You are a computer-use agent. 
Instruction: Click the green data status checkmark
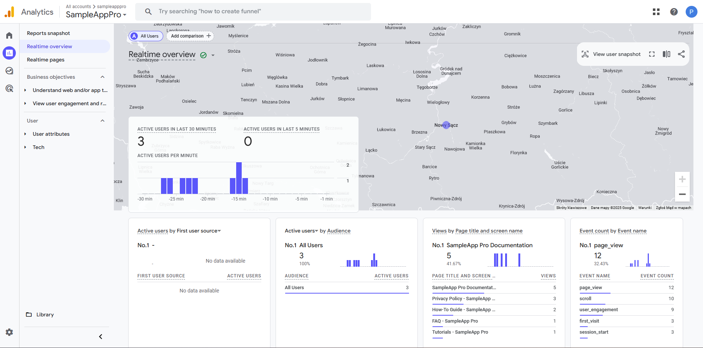pos(203,55)
